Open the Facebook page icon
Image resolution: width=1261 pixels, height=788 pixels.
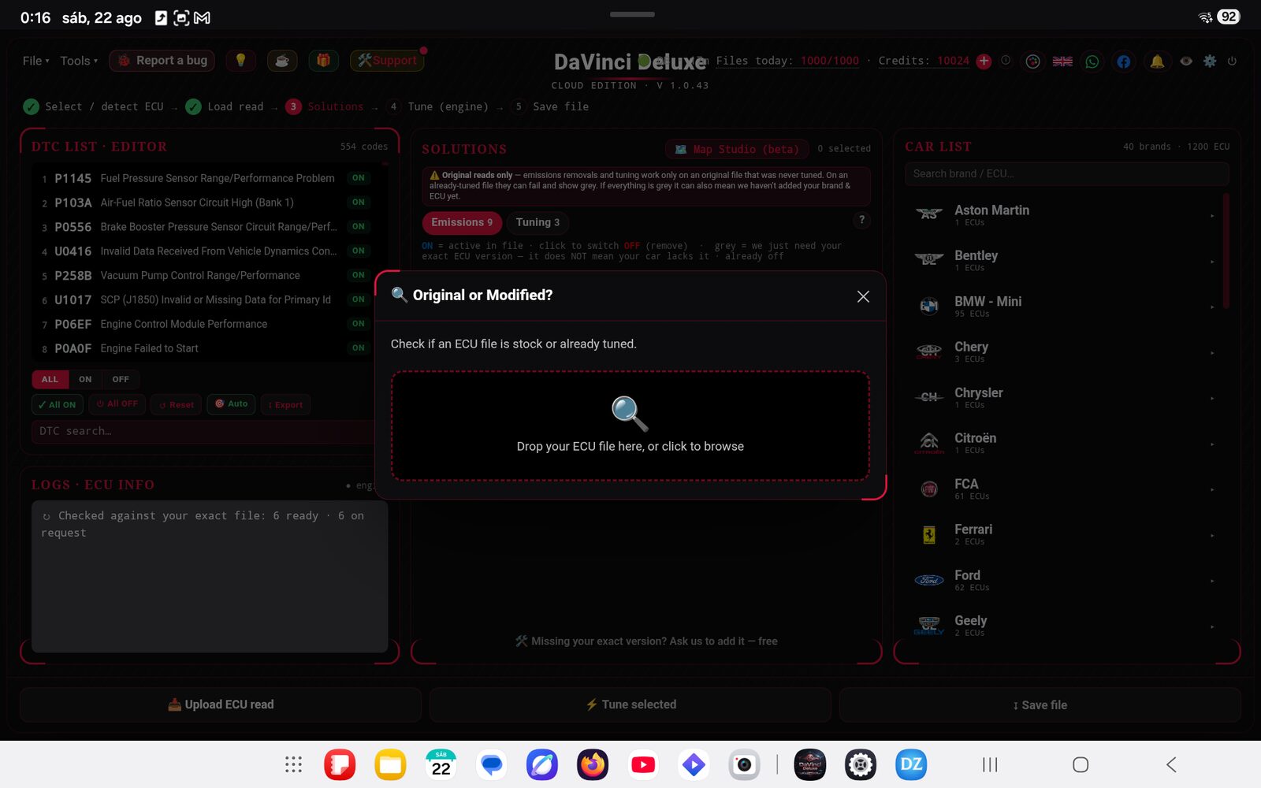(1124, 61)
